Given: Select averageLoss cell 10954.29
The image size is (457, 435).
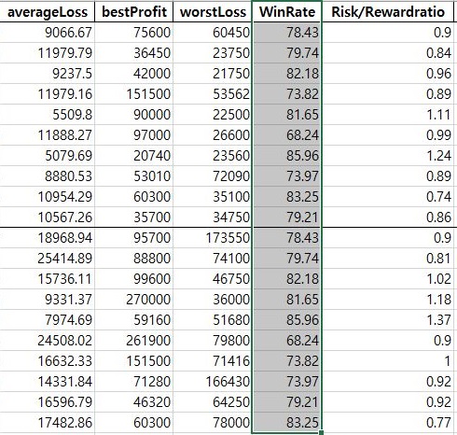Looking at the screenshot, I should coord(48,197).
